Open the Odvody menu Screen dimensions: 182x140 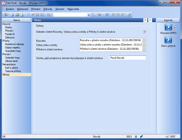tap(48, 9)
